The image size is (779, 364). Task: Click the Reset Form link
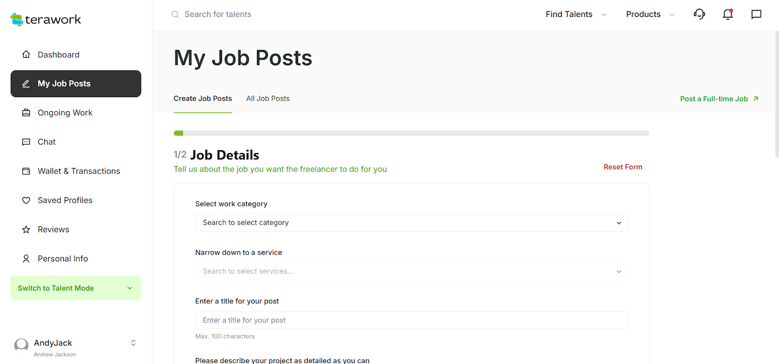[x=623, y=167]
